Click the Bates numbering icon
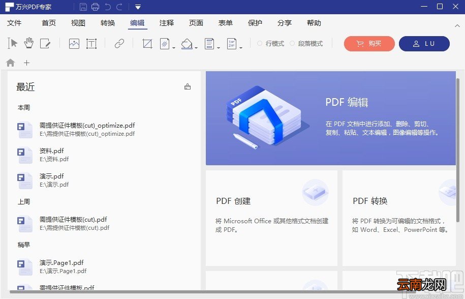The width and height of the screenshot is (465, 299). (232, 44)
